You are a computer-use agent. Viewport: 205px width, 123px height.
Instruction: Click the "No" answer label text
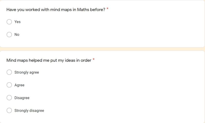pyautogui.click(x=17, y=35)
